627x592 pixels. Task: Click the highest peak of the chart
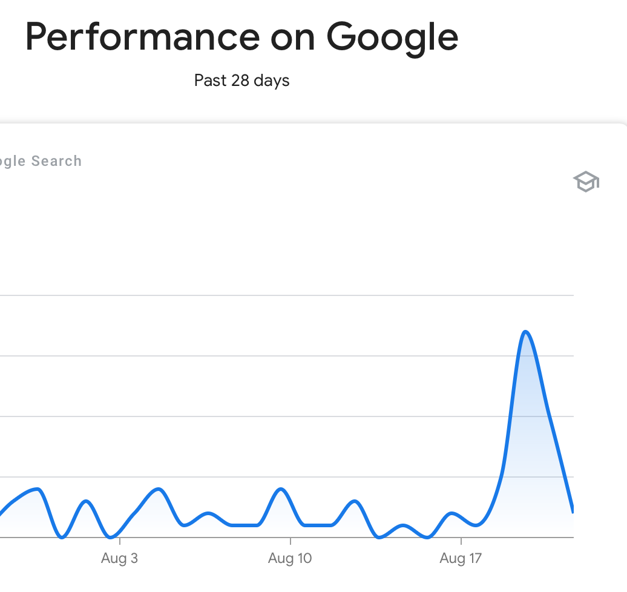pyautogui.click(x=525, y=332)
